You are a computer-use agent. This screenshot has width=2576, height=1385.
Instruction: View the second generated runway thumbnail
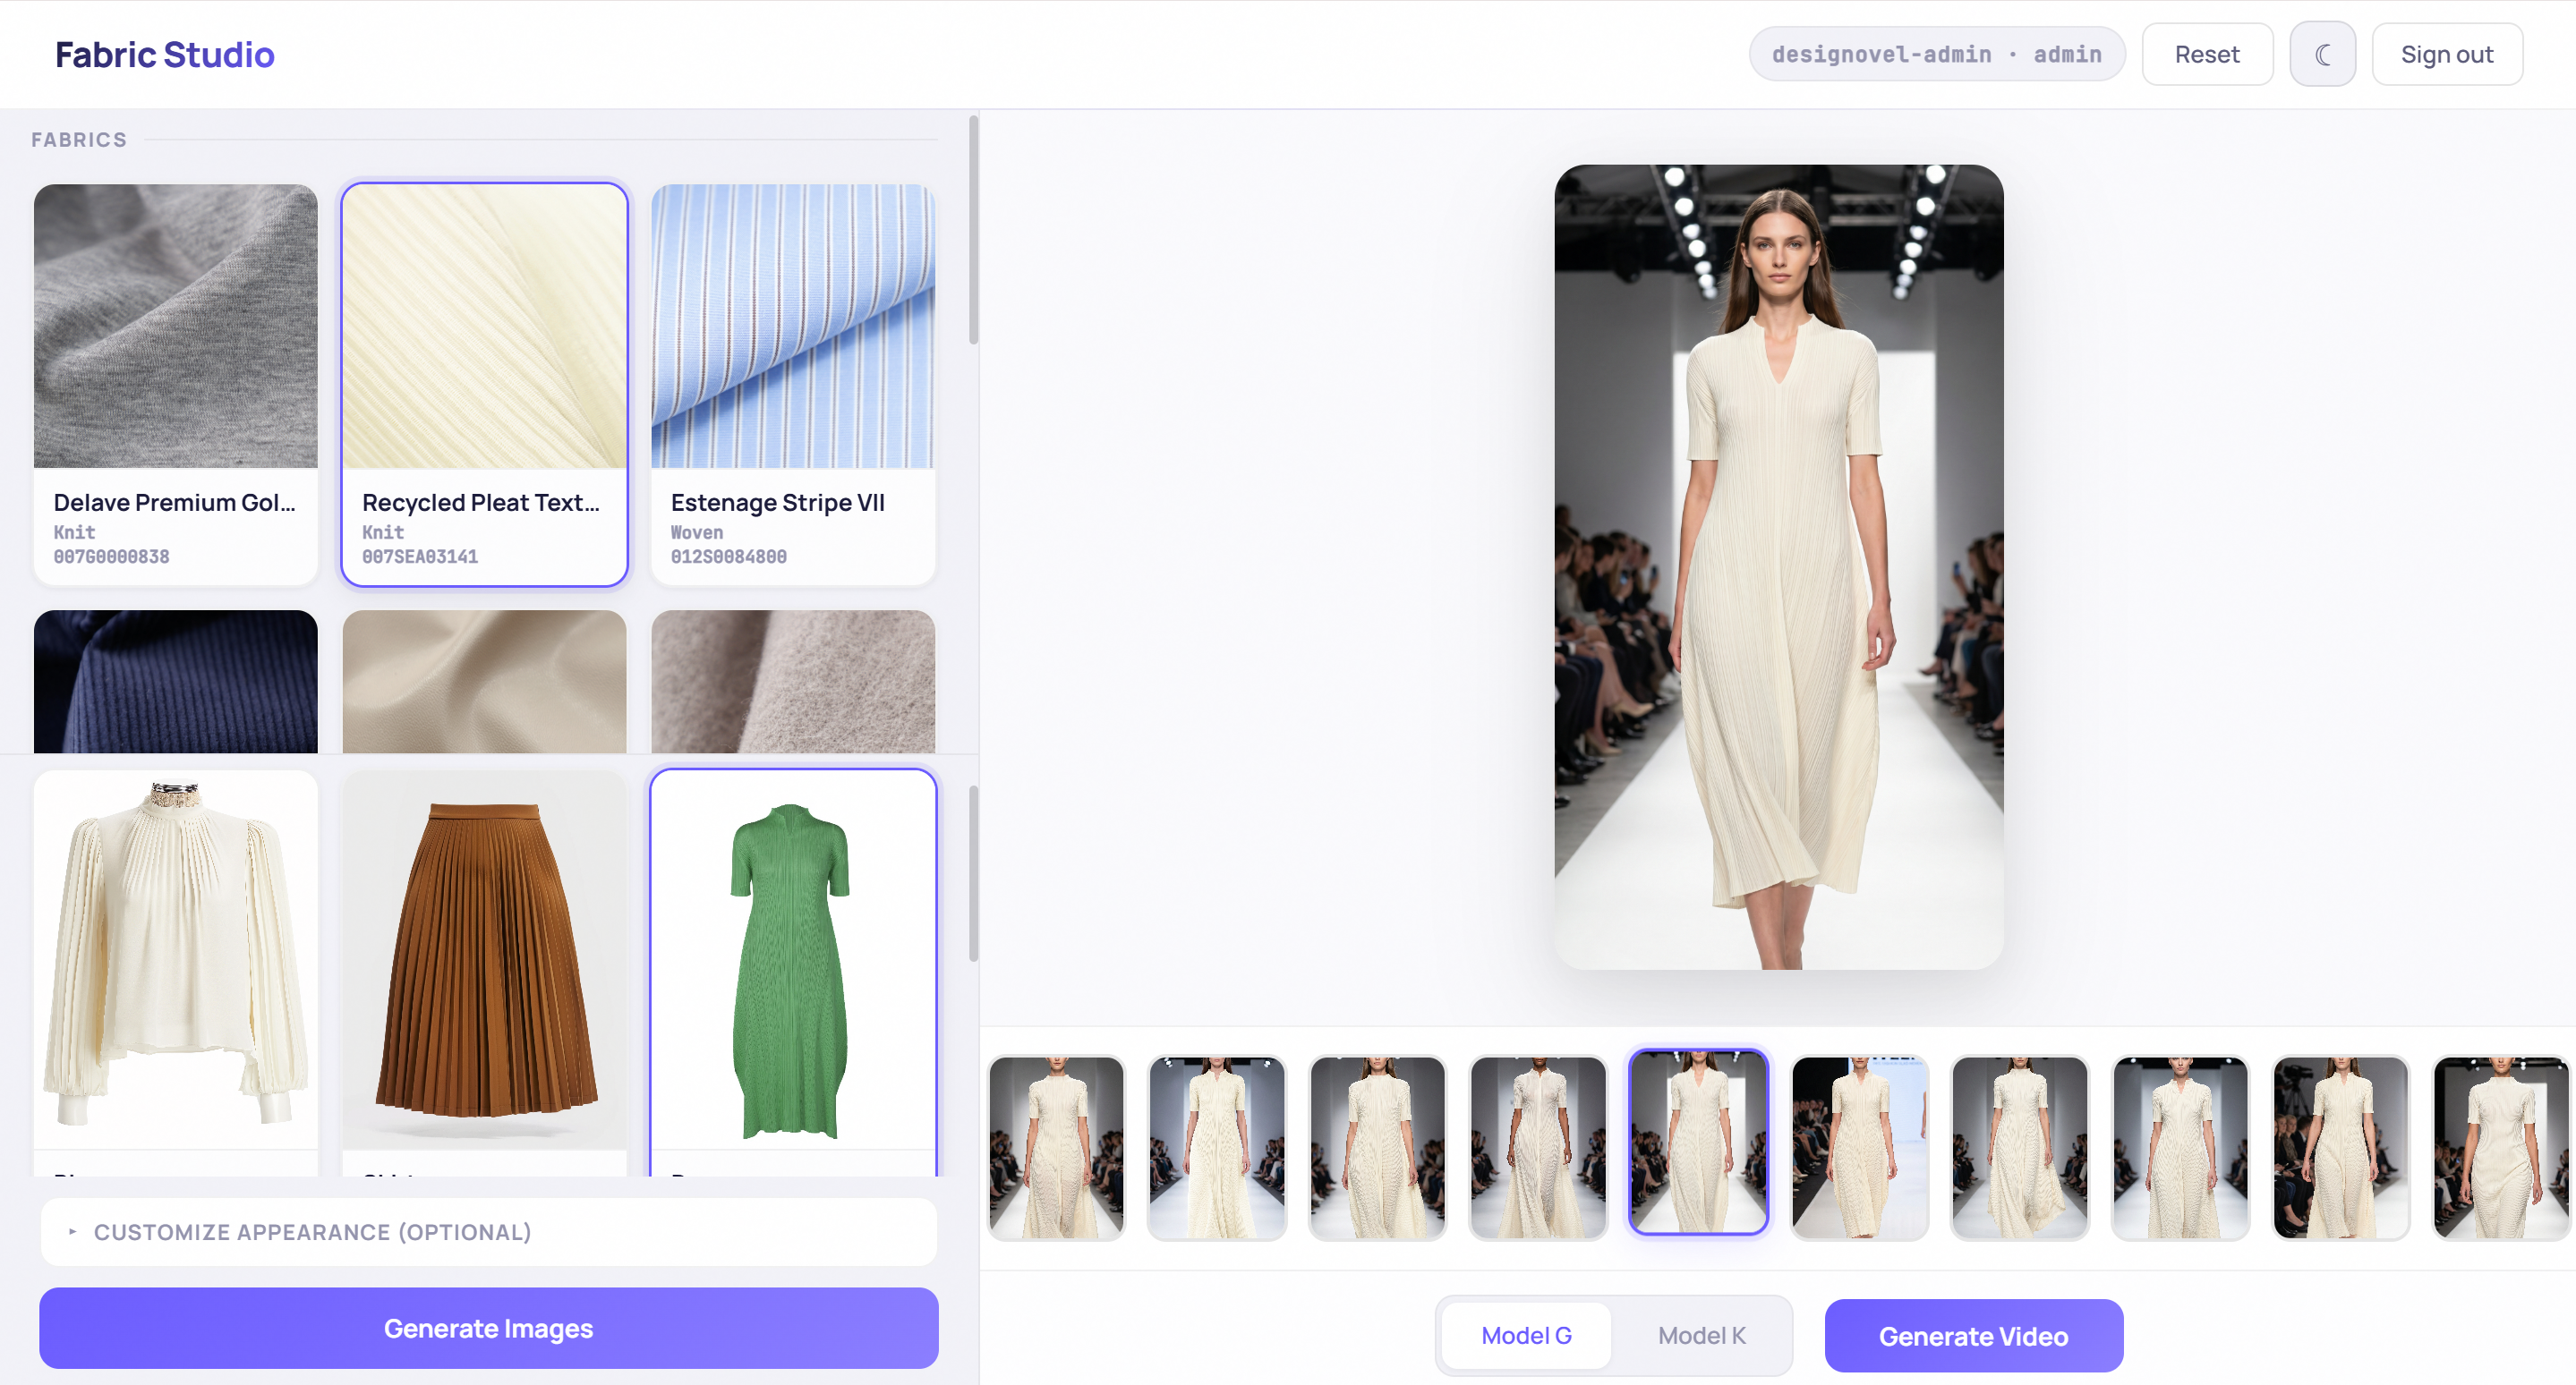coord(1217,1147)
